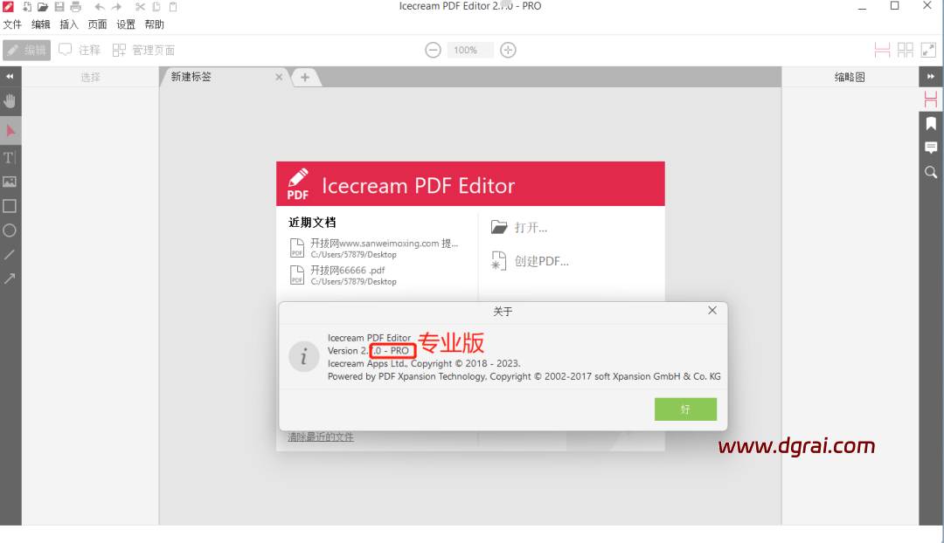Select the Arrow drawing tool
Viewport: 944px width, 543px height.
(x=10, y=278)
